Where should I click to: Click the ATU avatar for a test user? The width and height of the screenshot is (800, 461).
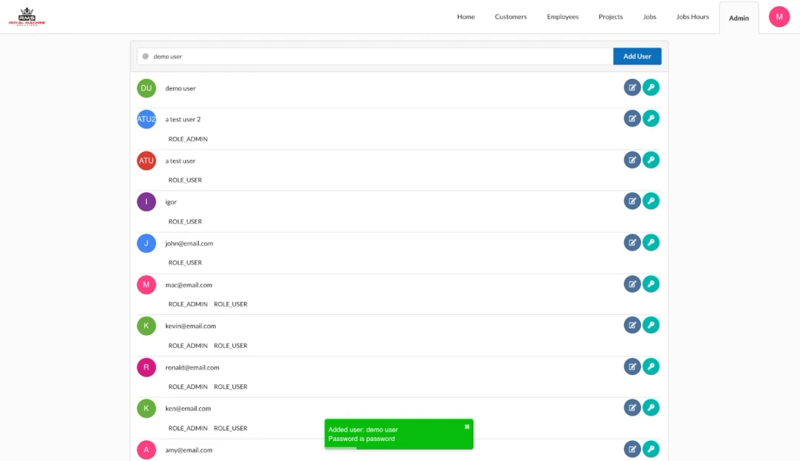pos(146,161)
